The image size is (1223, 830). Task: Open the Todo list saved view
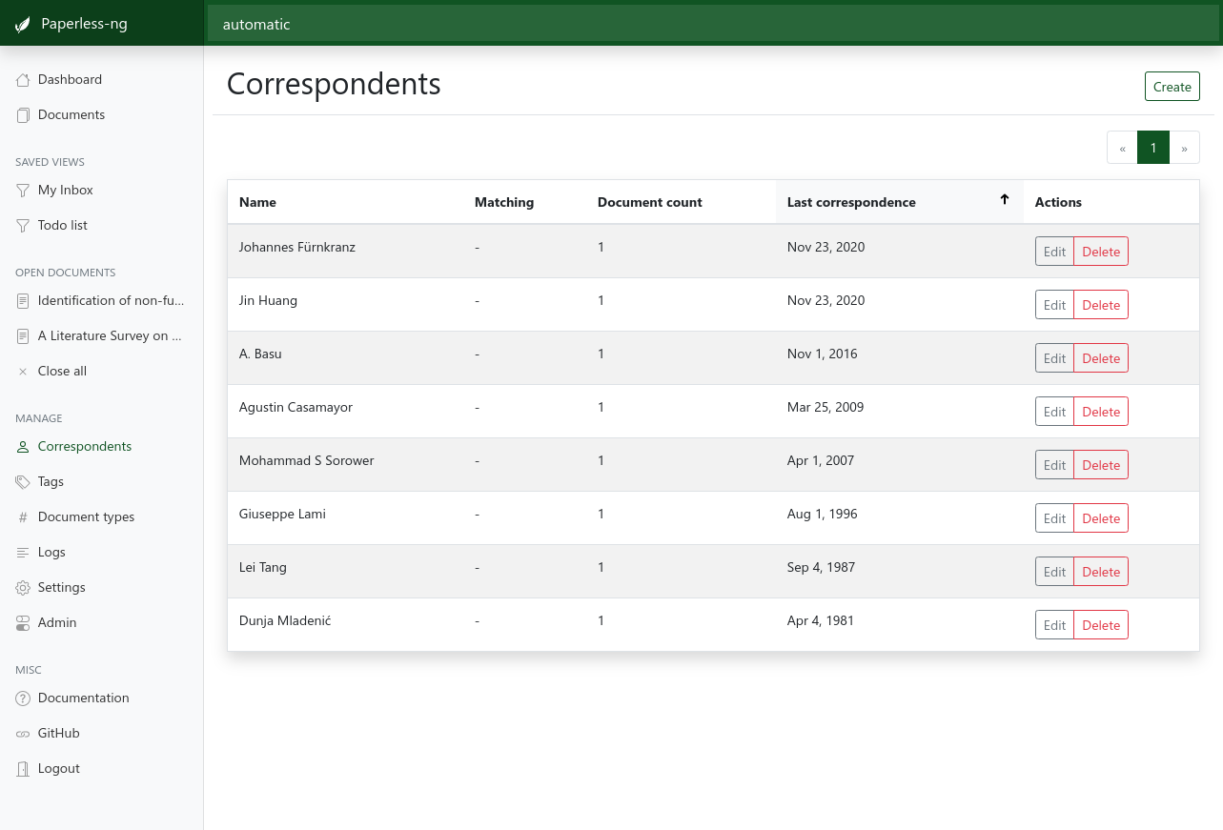pos(62,226)
